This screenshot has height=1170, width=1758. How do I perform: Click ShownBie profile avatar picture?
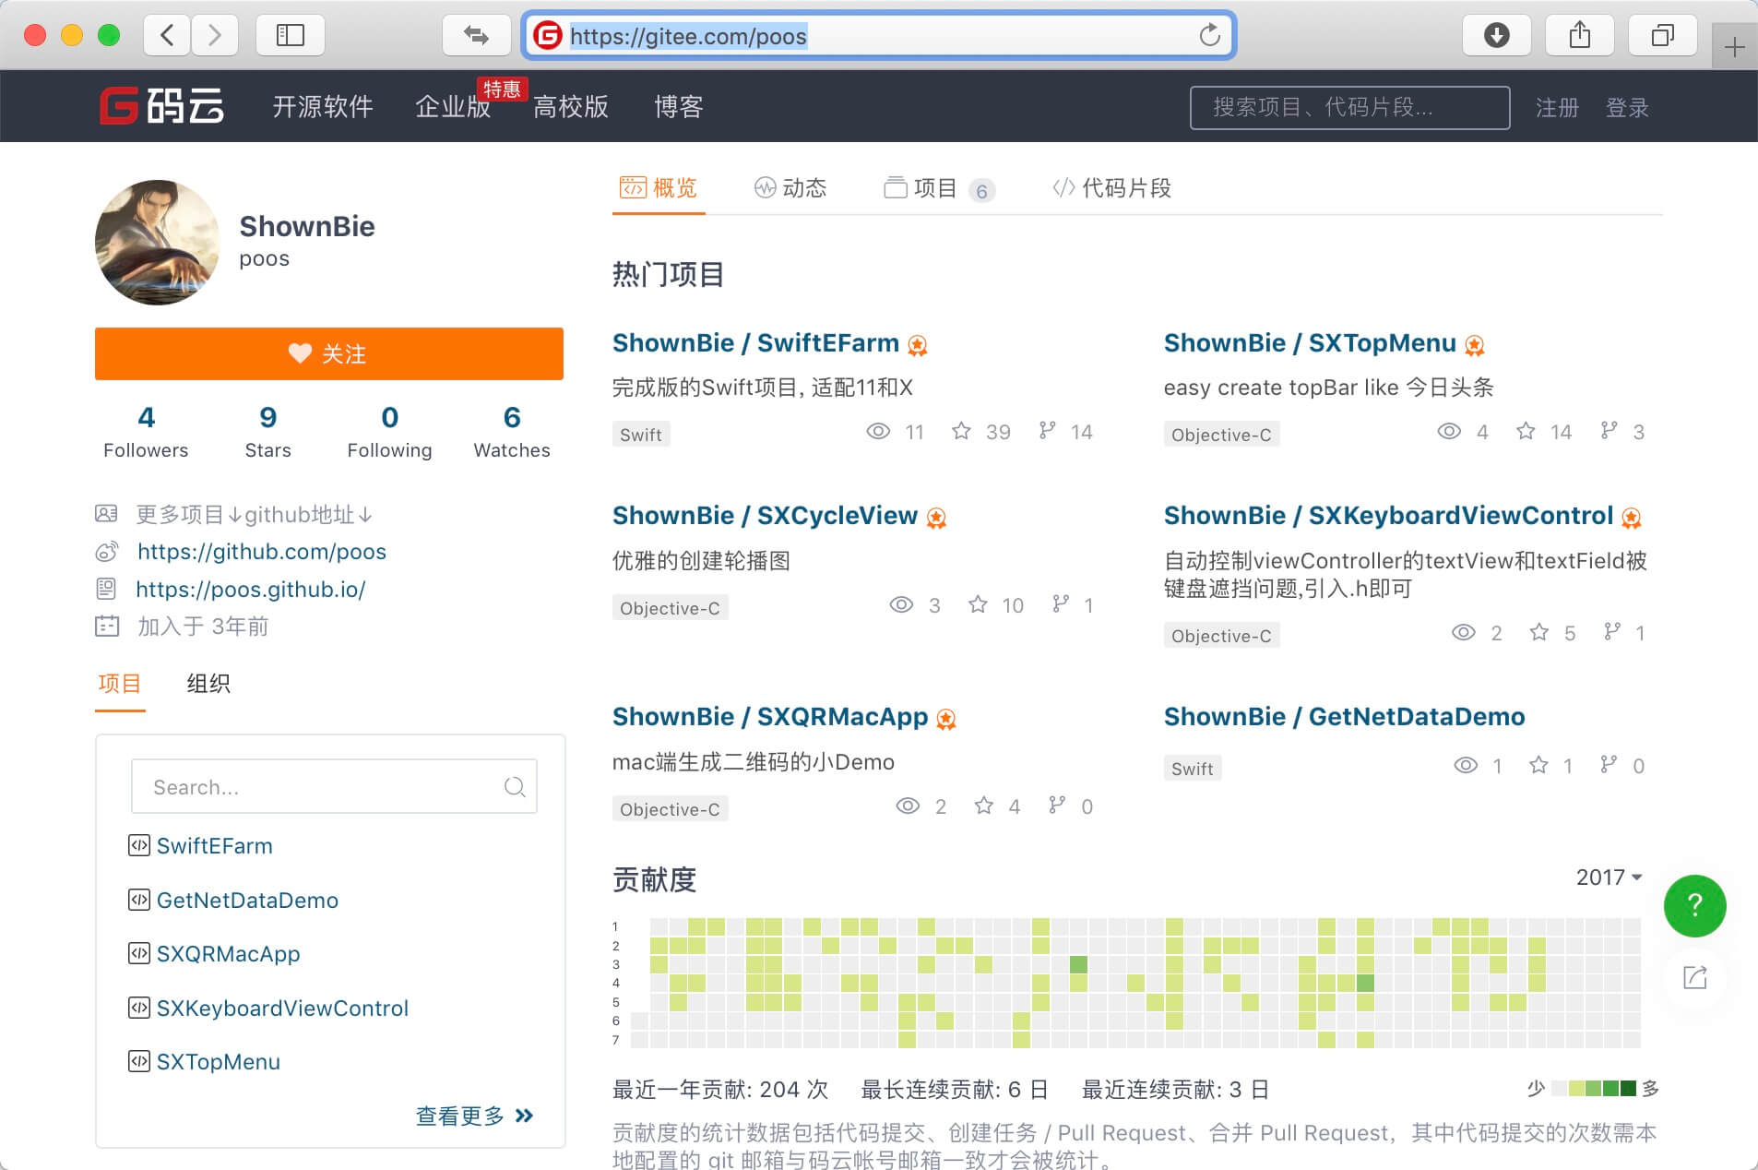(158, 243)
